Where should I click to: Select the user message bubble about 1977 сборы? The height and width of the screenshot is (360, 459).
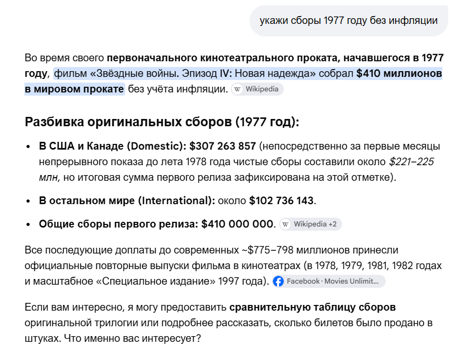(349, 21)
